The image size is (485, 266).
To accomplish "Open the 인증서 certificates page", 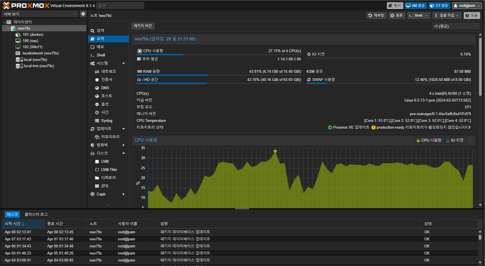I will coord(109,80).
